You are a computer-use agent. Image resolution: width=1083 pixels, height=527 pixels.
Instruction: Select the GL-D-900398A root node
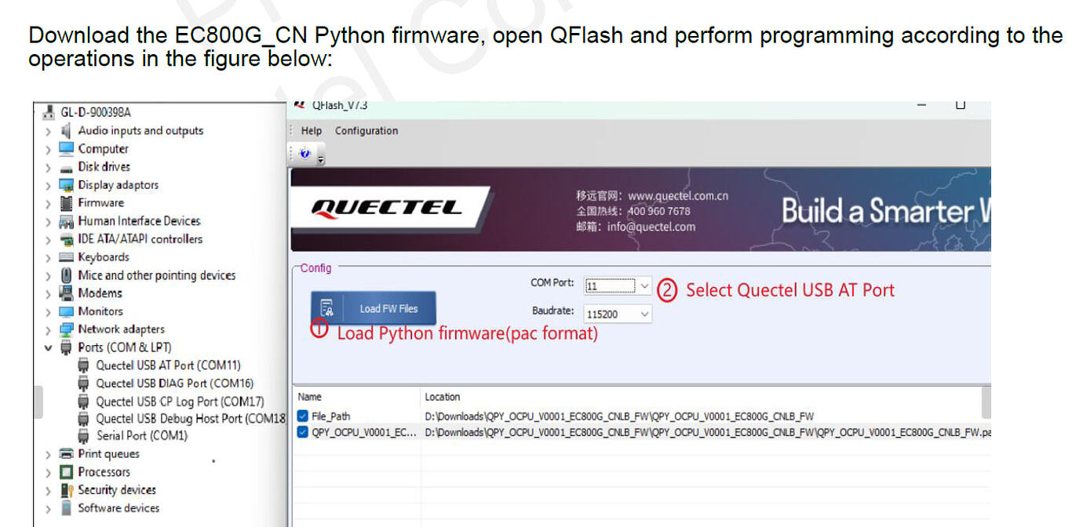tap(95, 113)
